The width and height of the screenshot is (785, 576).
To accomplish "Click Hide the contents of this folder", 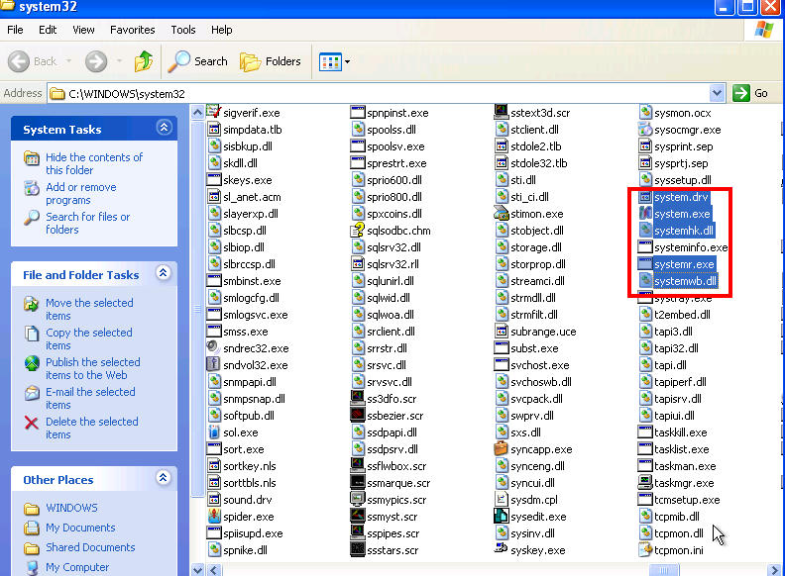I will 94,163.
